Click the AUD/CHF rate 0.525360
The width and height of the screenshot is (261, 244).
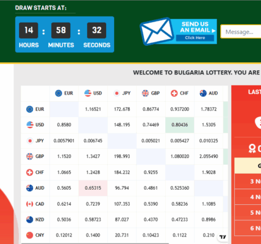click(180, 188)
